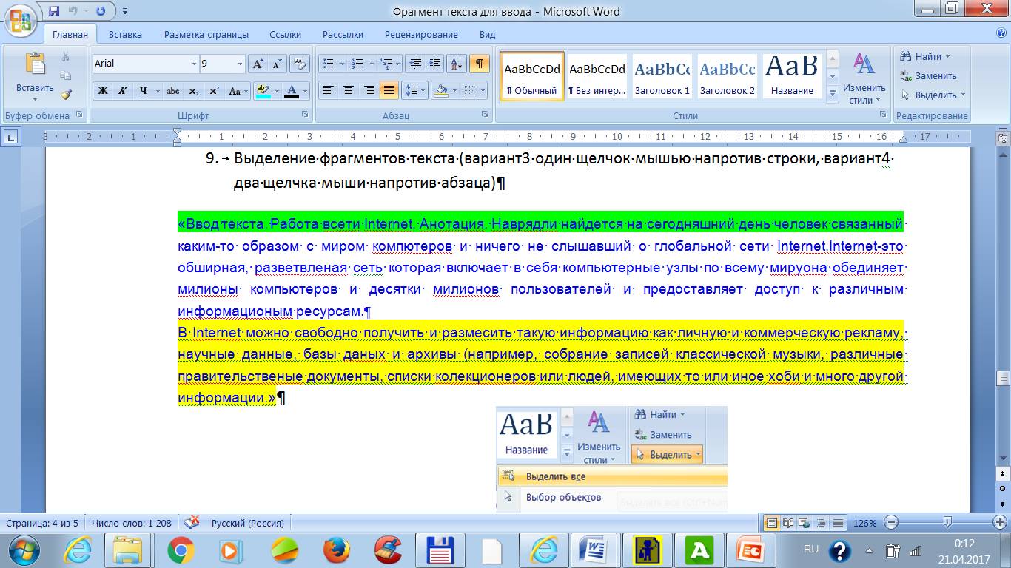Paste using the Вставить clipboard icon
The image size is (1011, 568).
pyautogui.click(x=35, y=64)
